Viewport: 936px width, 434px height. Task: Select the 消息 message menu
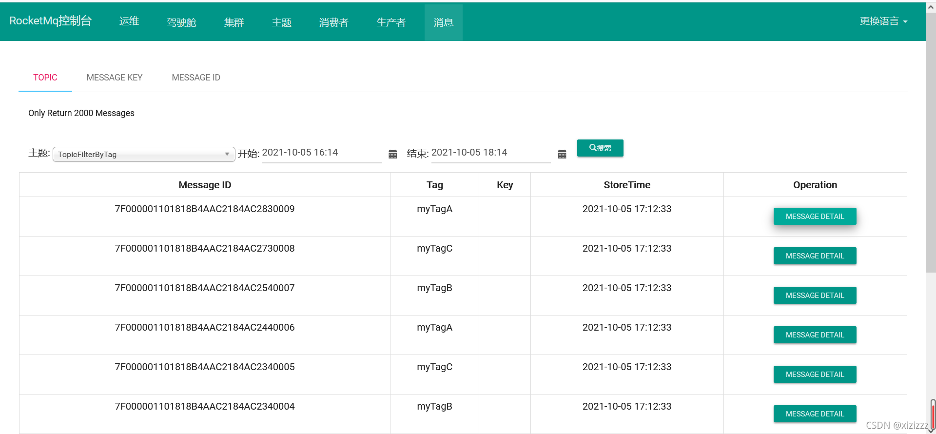pos(444,22)
